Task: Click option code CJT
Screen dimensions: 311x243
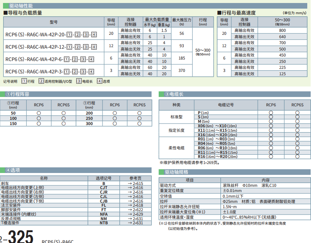Action: (x=104, y=188)
